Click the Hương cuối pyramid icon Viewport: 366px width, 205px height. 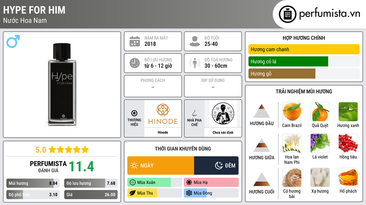click(x=262, y=179)
